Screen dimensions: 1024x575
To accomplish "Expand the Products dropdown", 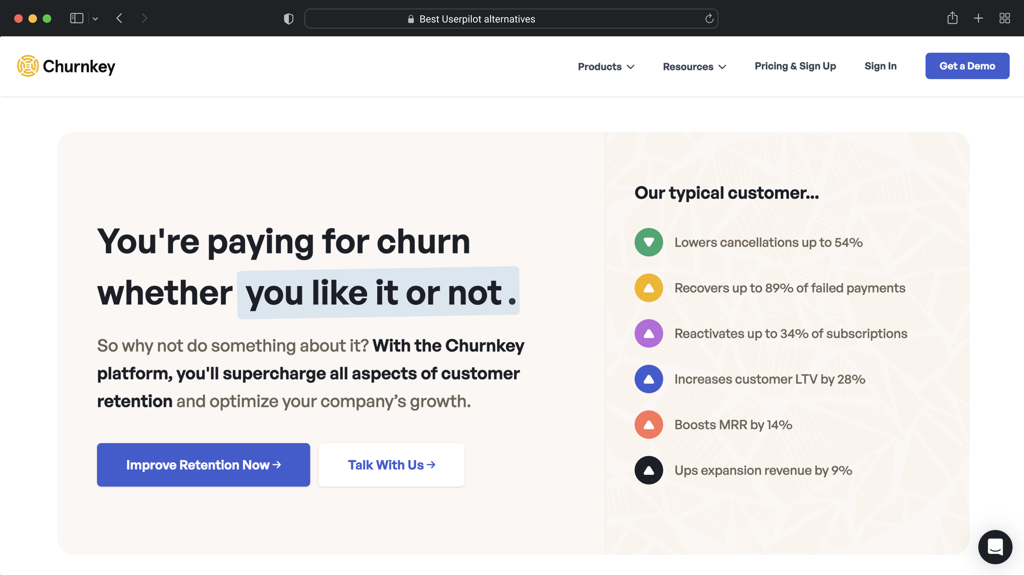I will (x=606, y=66).
